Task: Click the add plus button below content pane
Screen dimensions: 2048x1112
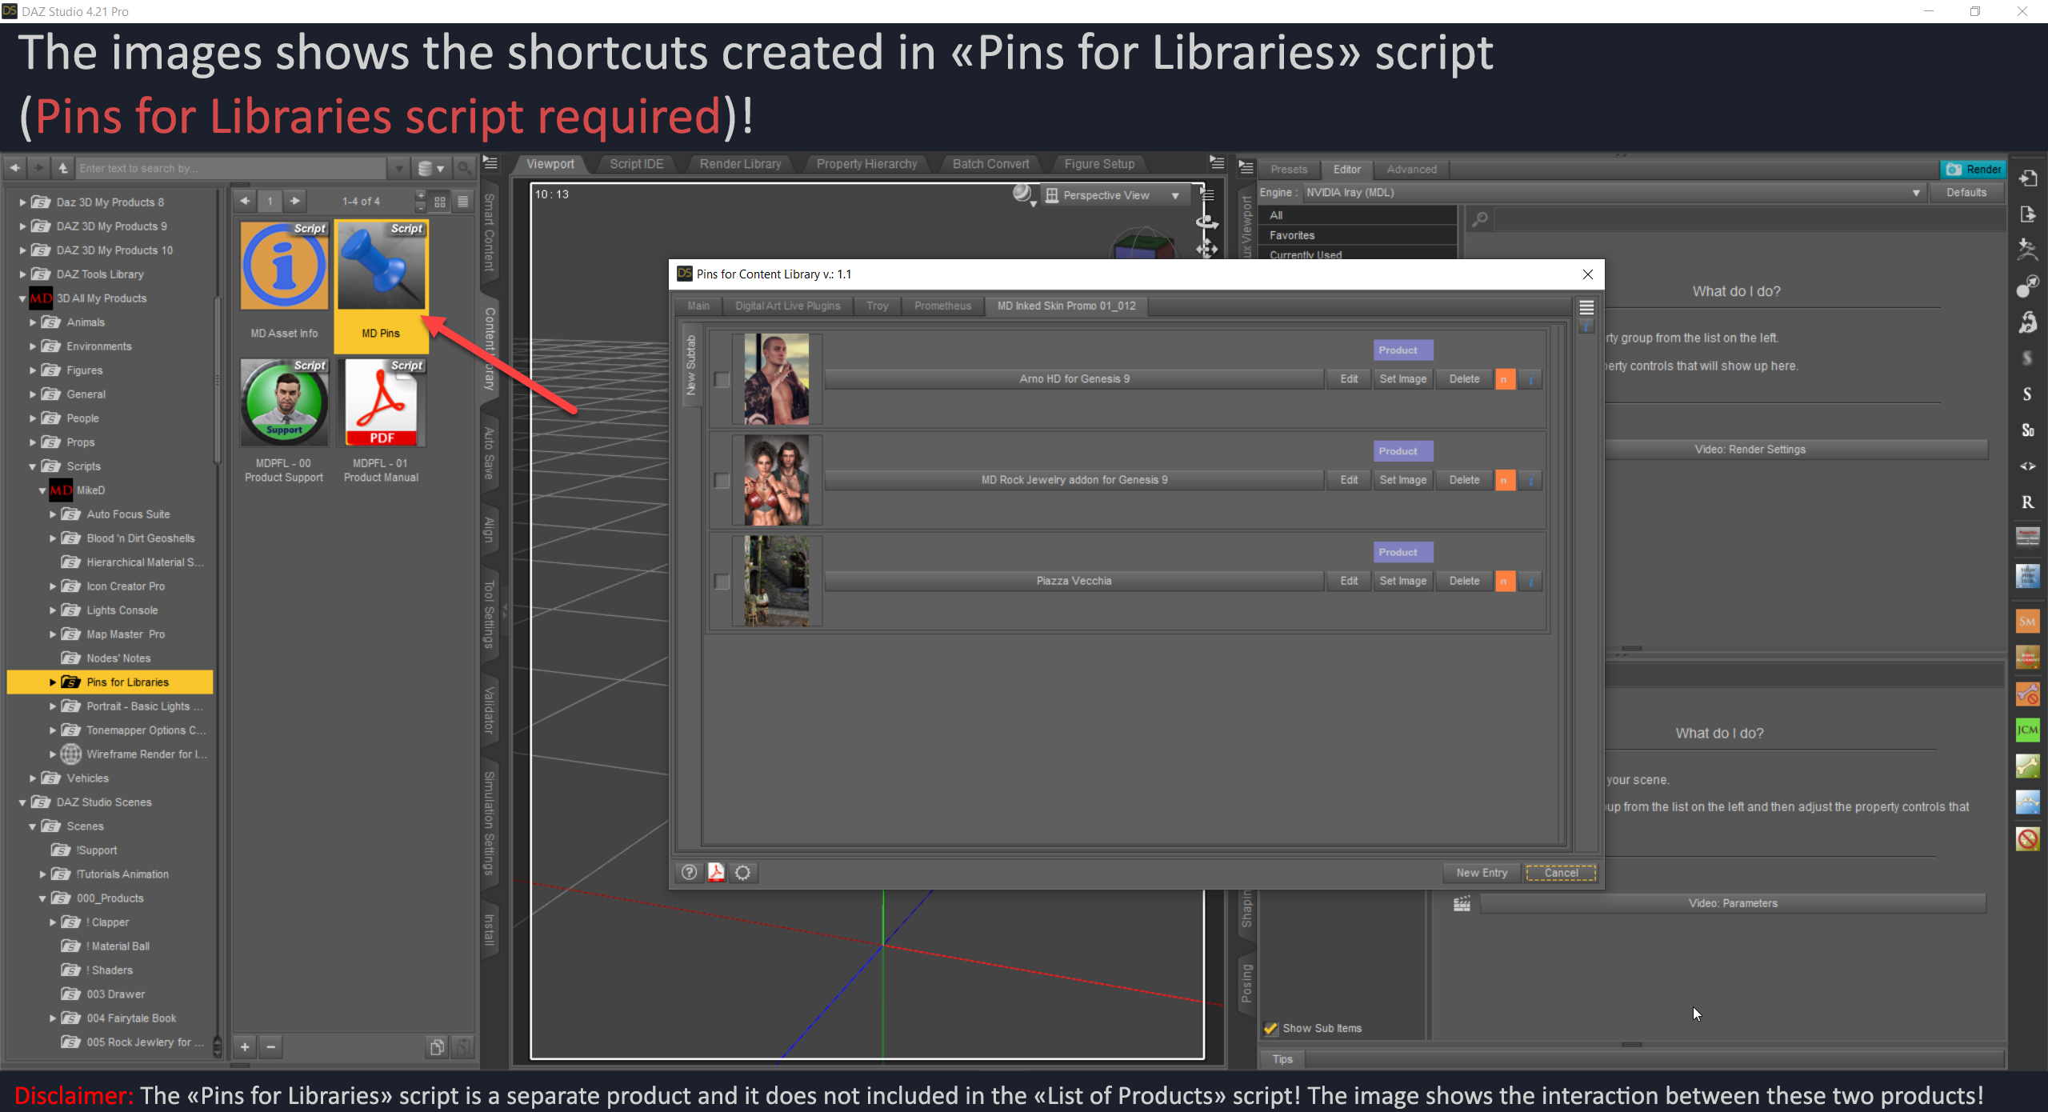Action: click(x=245, y=1046)
